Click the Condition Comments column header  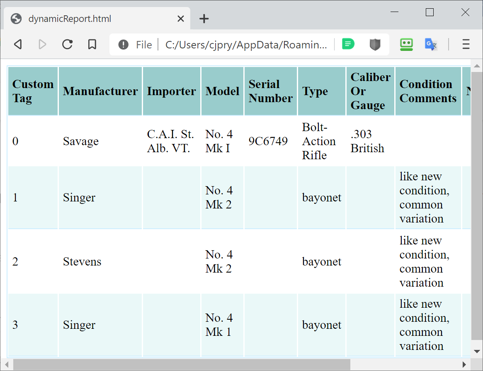428,91
